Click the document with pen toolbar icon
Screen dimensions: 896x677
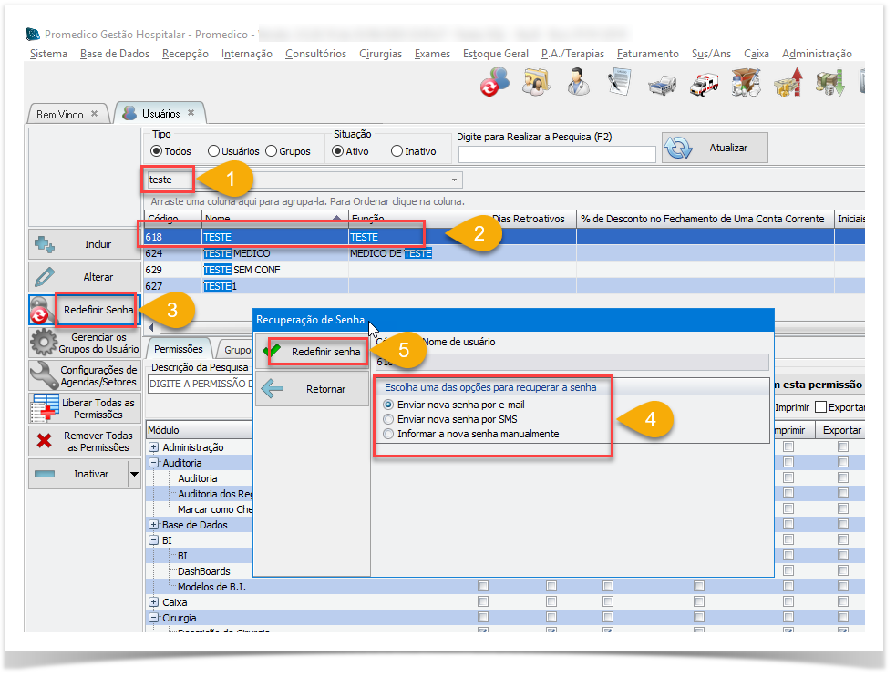pyautogui.click(x=620, y=85)
